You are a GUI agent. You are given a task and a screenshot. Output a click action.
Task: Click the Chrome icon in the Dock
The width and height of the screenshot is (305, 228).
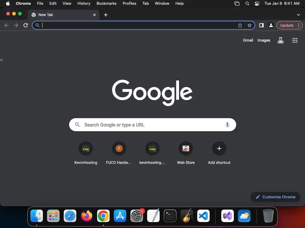pyautogui.click(x=103, y=216)
